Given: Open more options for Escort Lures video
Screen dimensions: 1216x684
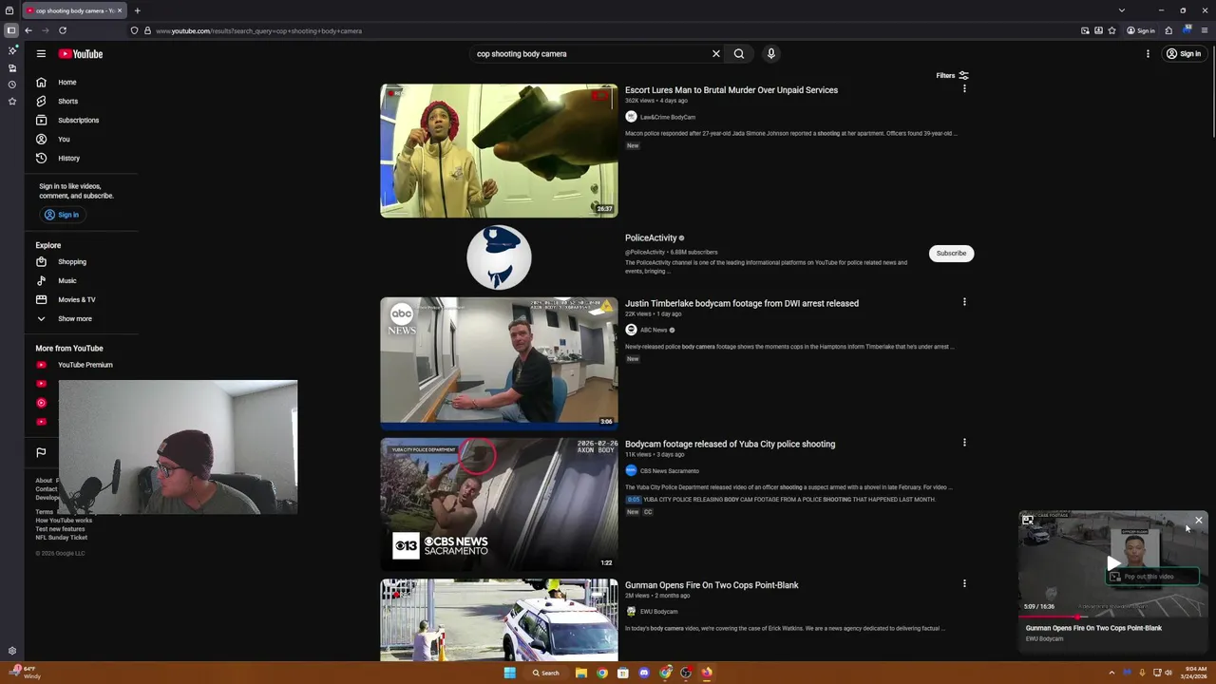Looking at the screenshot, I should (964, 89).
